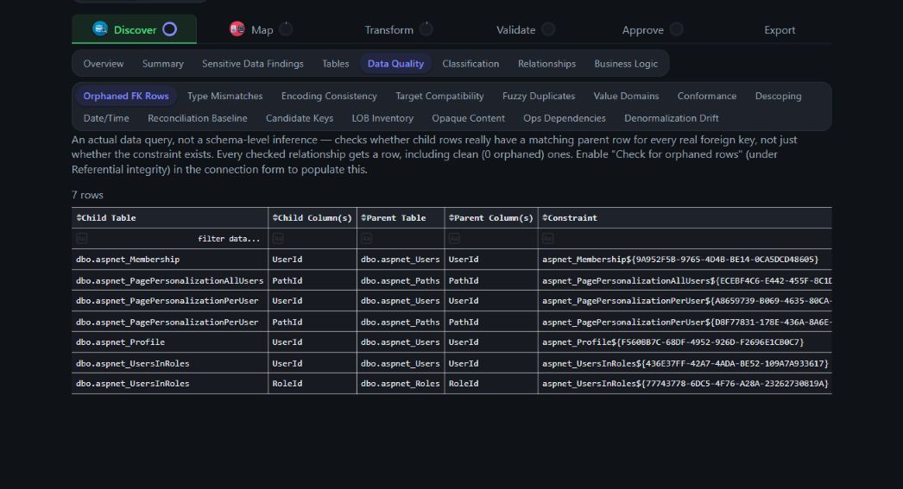Click the dbo.aspnet_Roles parent table cell
This screenshot has height=489, width=903.
click(x=401, y=384)
